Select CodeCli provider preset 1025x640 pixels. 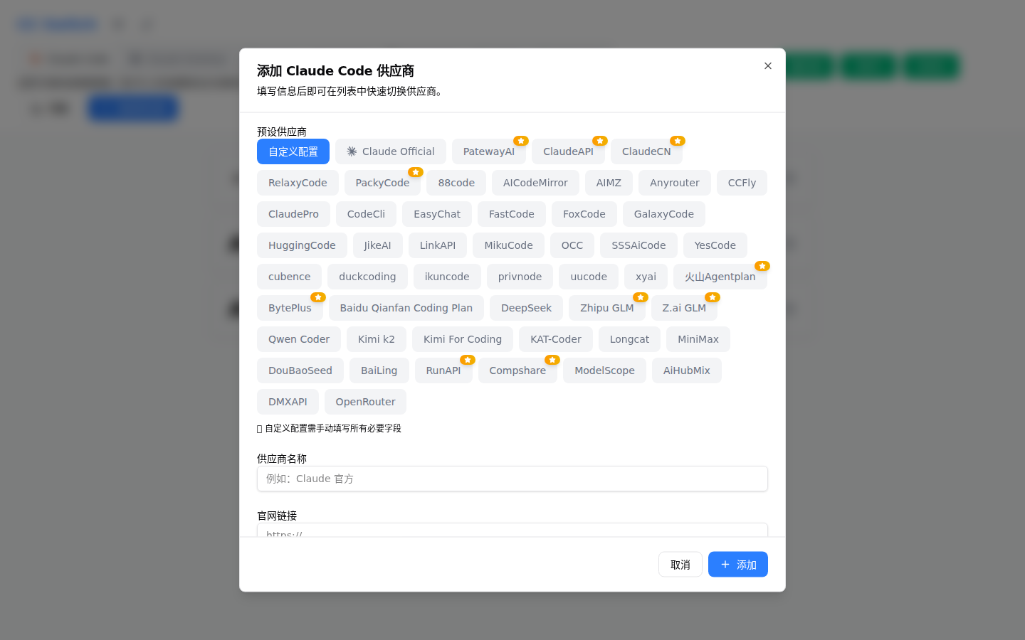(366, 214)
